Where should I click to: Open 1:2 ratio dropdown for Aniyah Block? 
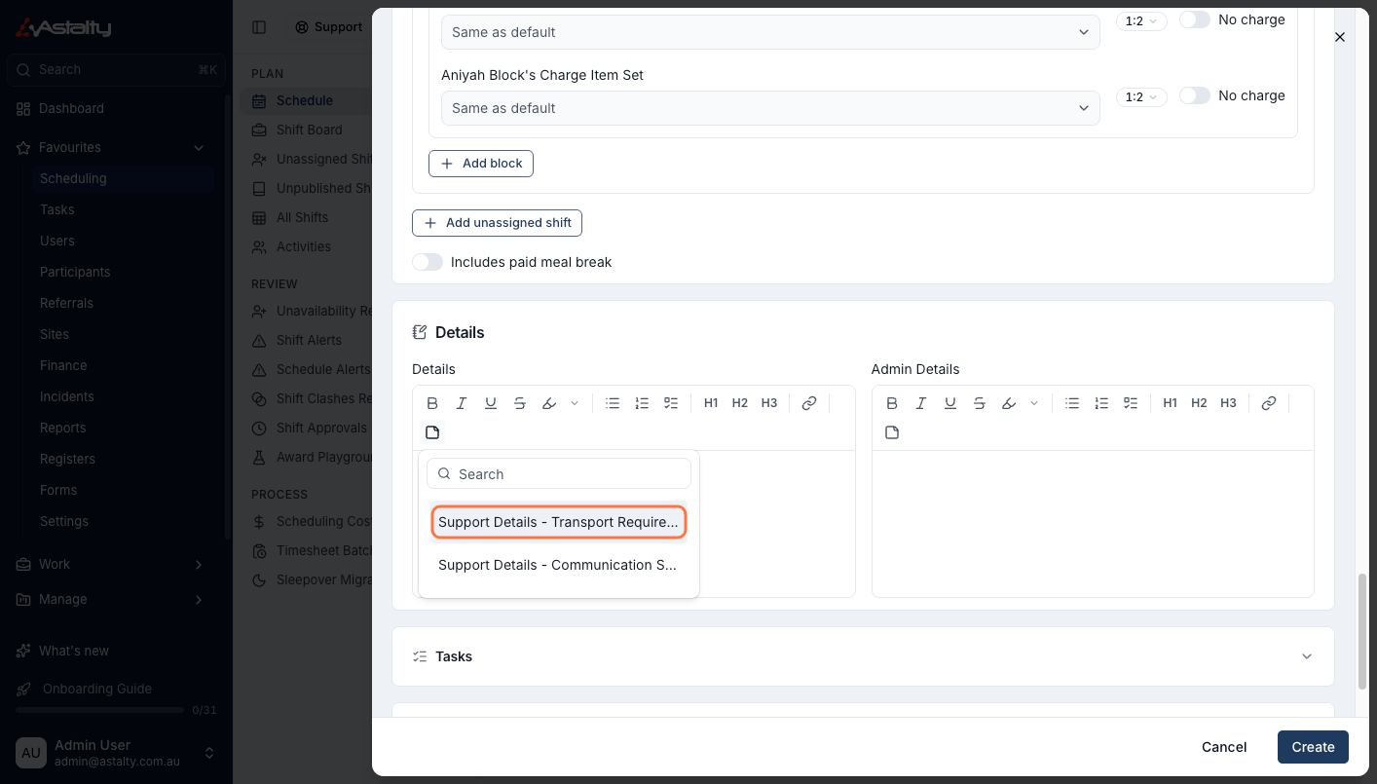point(1141,97)
